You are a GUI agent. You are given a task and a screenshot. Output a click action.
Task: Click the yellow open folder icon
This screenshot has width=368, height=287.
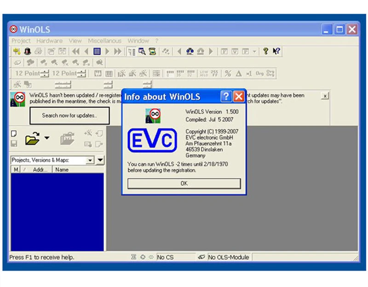pyautogui.click(x=32, y=138)
